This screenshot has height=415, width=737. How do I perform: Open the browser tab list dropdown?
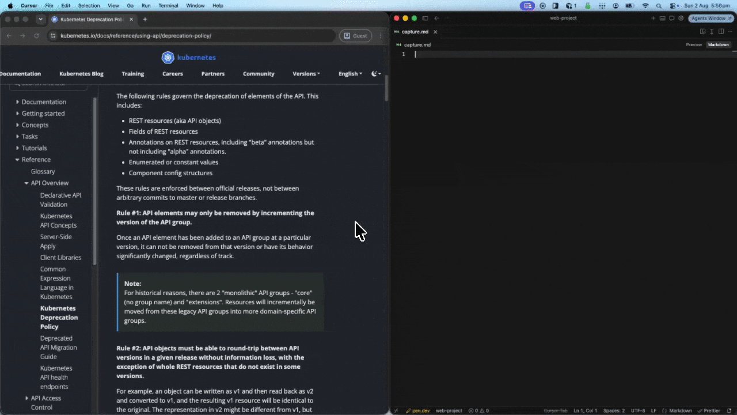40,19
